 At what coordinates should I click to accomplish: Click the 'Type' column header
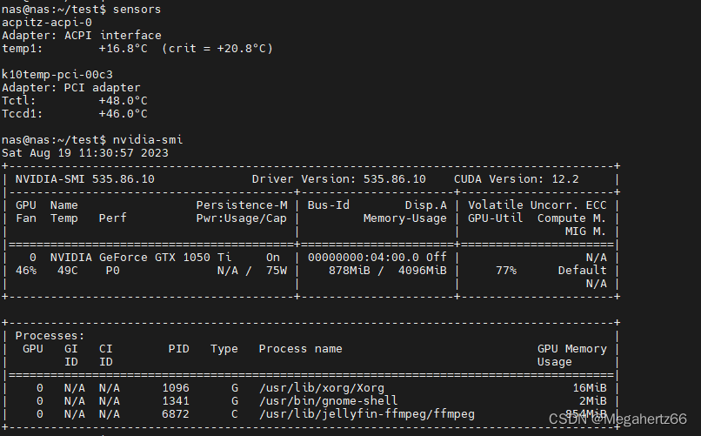(x=224, y=349)
